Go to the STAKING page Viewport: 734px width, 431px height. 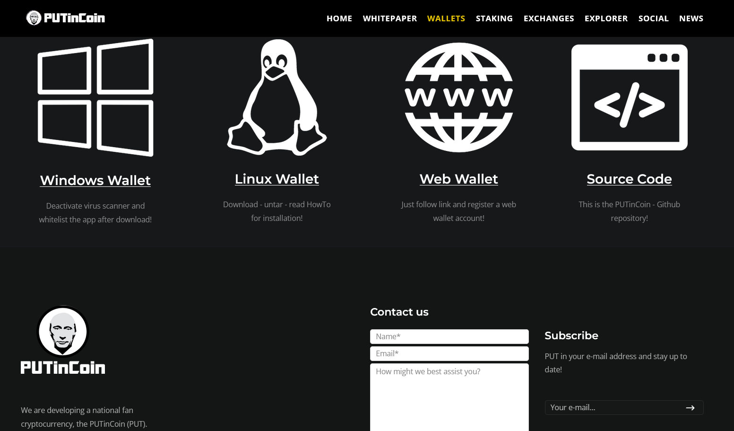pos(494,18)
